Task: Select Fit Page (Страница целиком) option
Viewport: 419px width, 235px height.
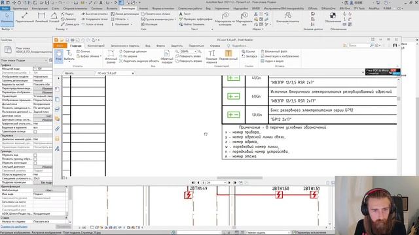Action: [x=133, y=52]
